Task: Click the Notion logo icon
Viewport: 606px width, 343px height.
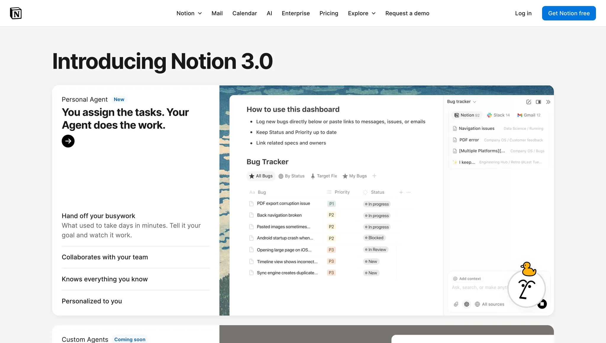Action: tap(16, 13)
